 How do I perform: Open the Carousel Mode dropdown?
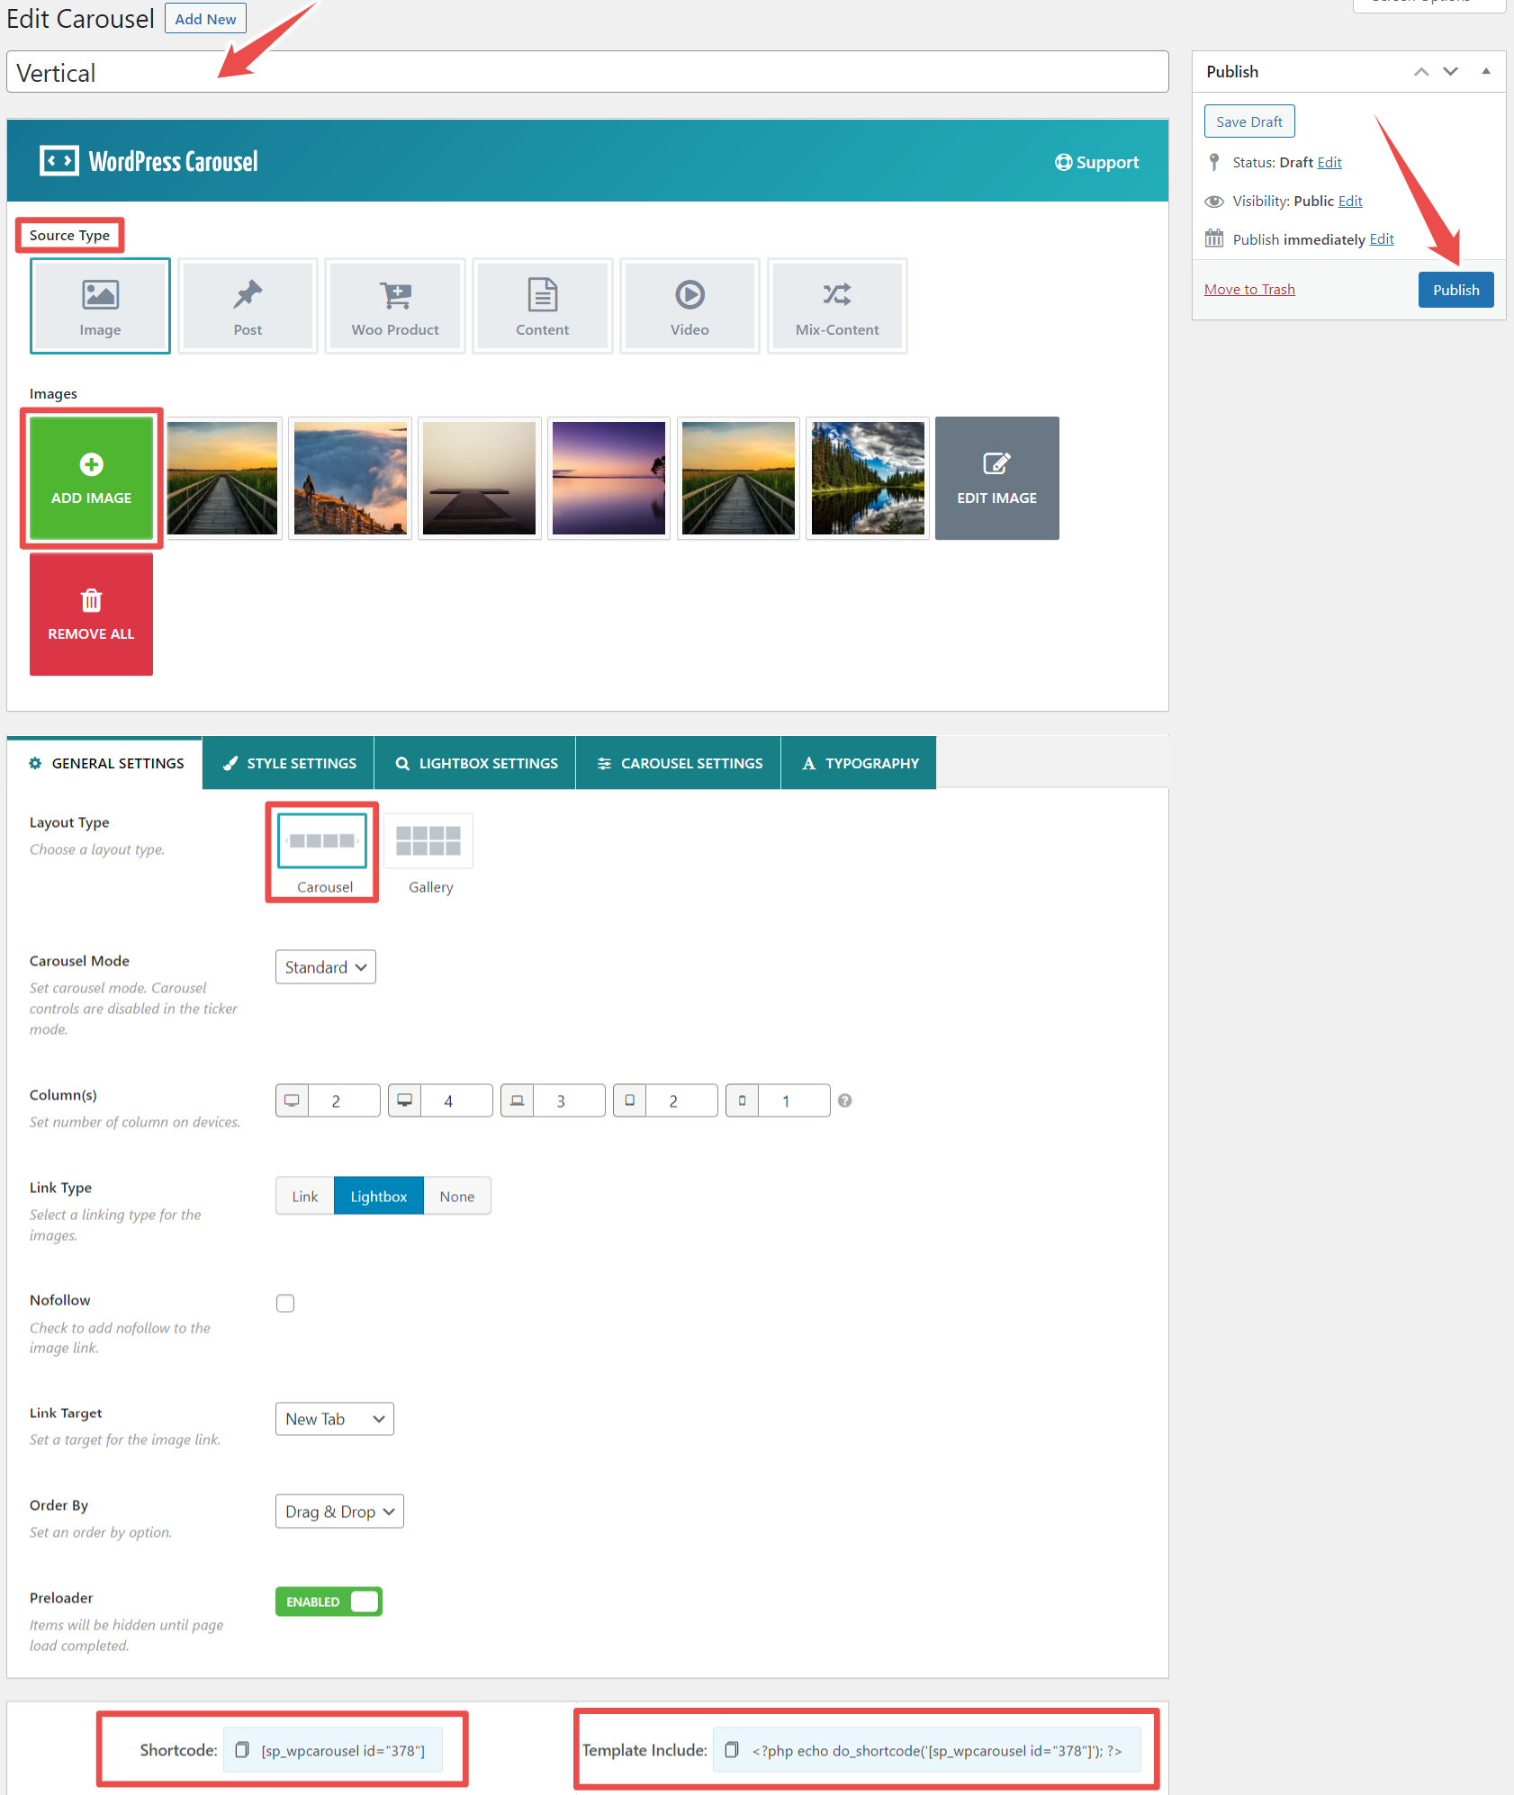point(325,966)
